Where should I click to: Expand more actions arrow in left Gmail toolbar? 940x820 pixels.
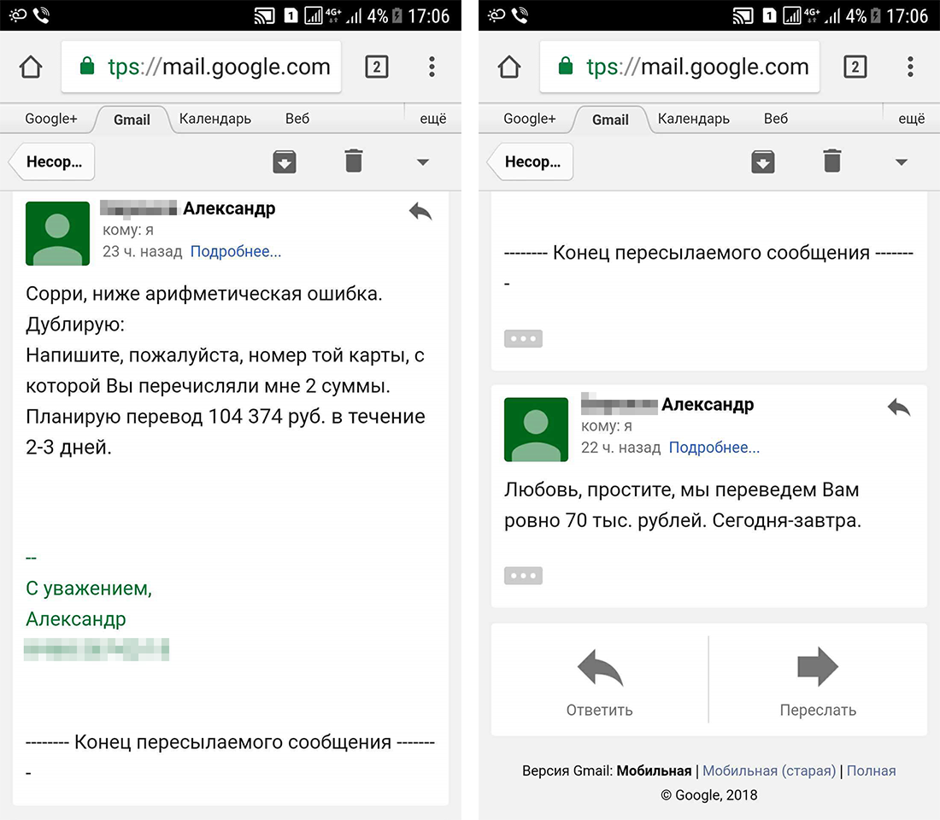[423, 162]
